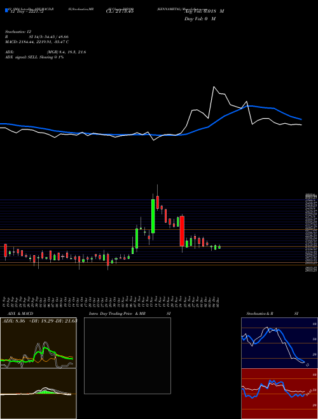This screenshot has height=419, width=318.
Task: Click the price scale labels beside the candlestick chart
Action: (311, 232)
